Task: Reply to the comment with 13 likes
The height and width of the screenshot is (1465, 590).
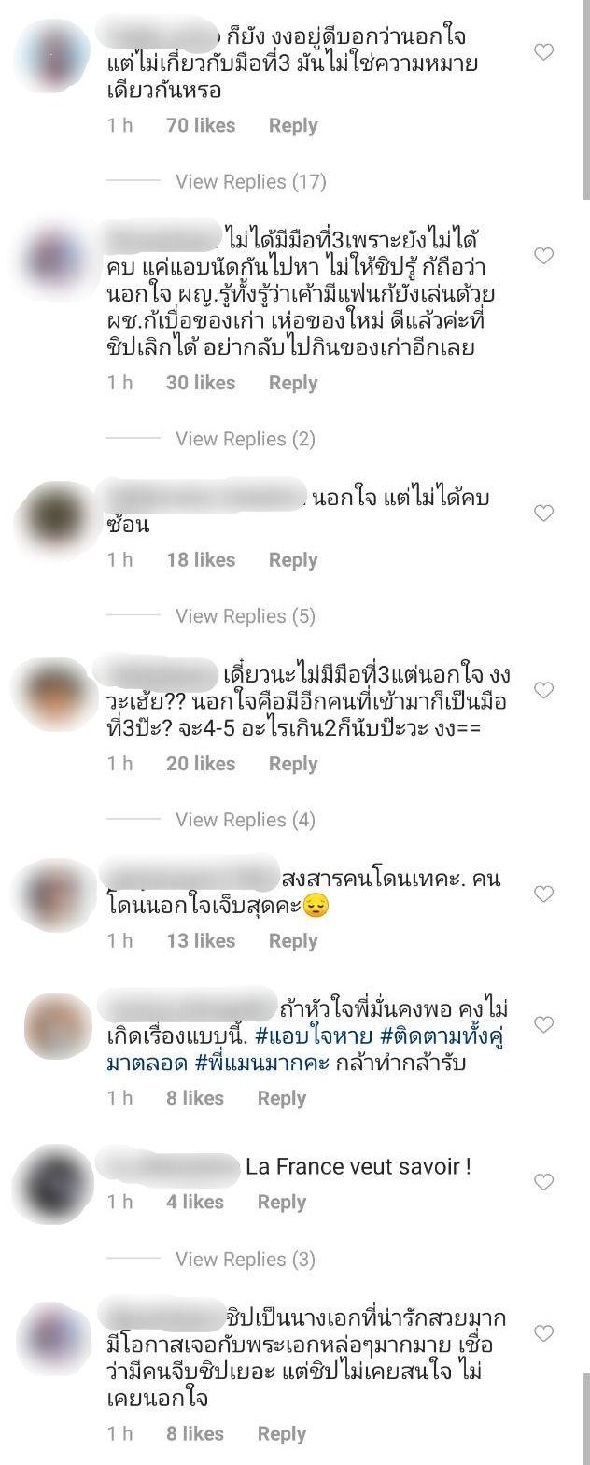Action: click(293, 941)
